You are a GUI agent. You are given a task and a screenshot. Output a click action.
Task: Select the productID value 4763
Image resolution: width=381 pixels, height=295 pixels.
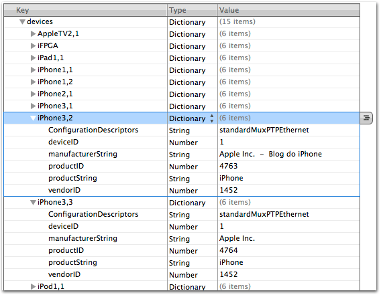pyautogui.click(x=229, y=166)
